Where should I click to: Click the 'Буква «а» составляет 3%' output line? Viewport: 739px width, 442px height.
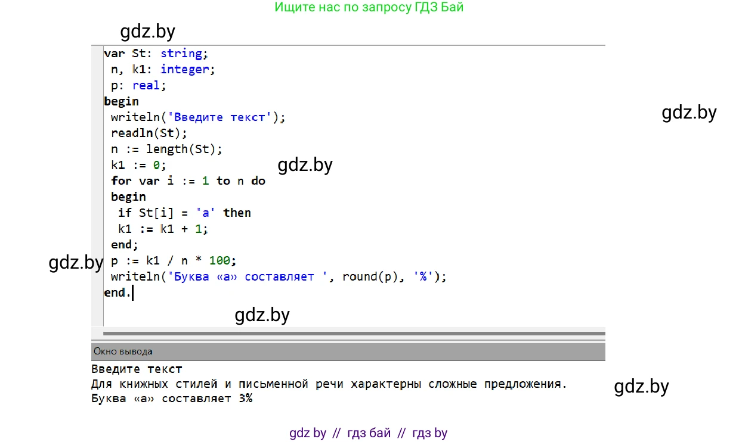tap(172, 399)
